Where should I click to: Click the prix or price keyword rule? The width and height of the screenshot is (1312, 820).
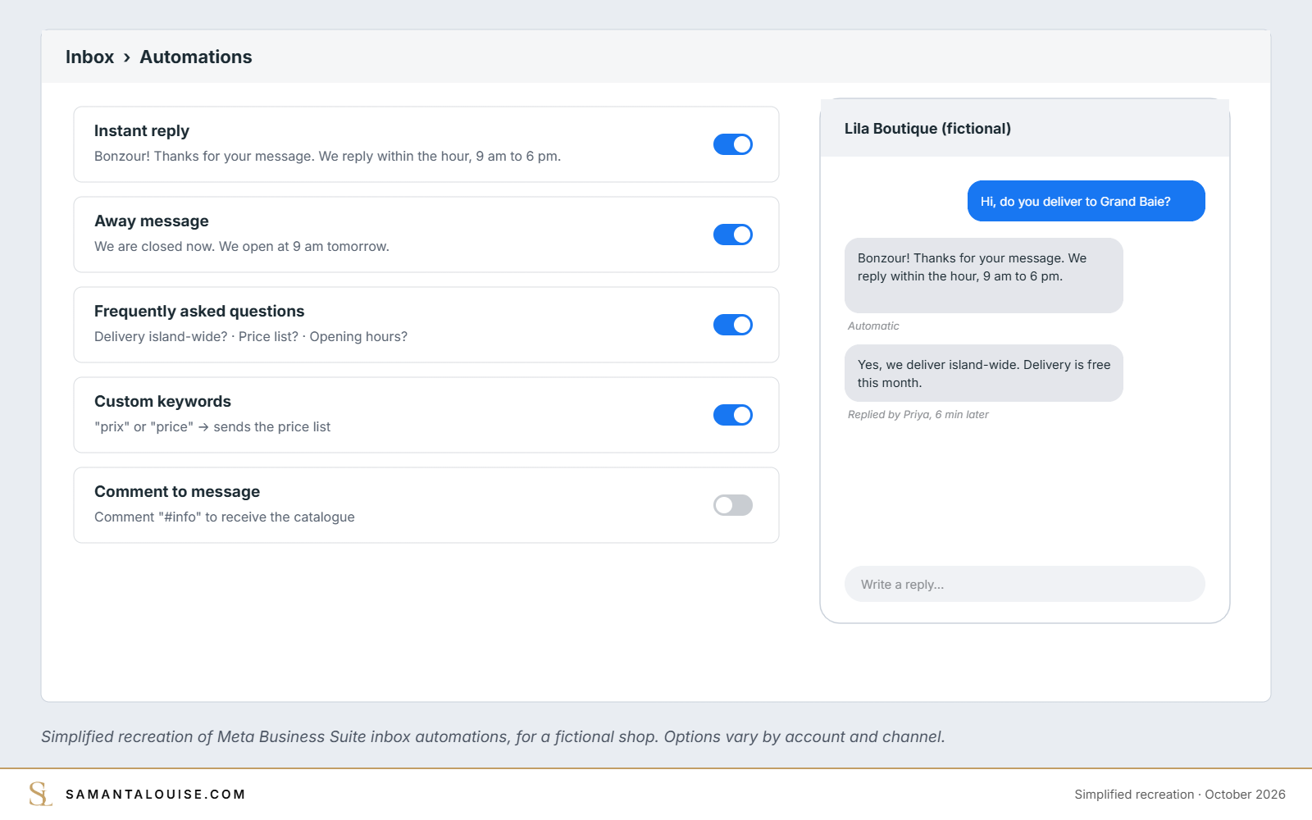point(212,427)
